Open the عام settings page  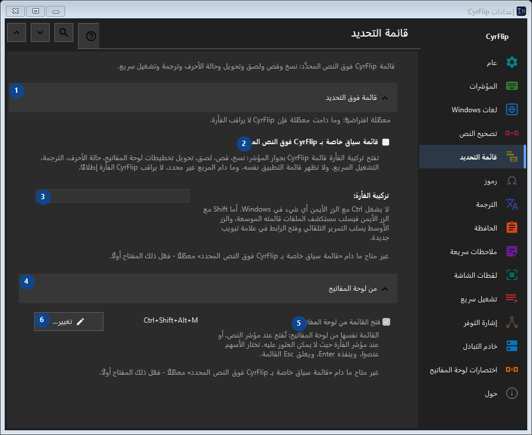(x=472, y=63)
